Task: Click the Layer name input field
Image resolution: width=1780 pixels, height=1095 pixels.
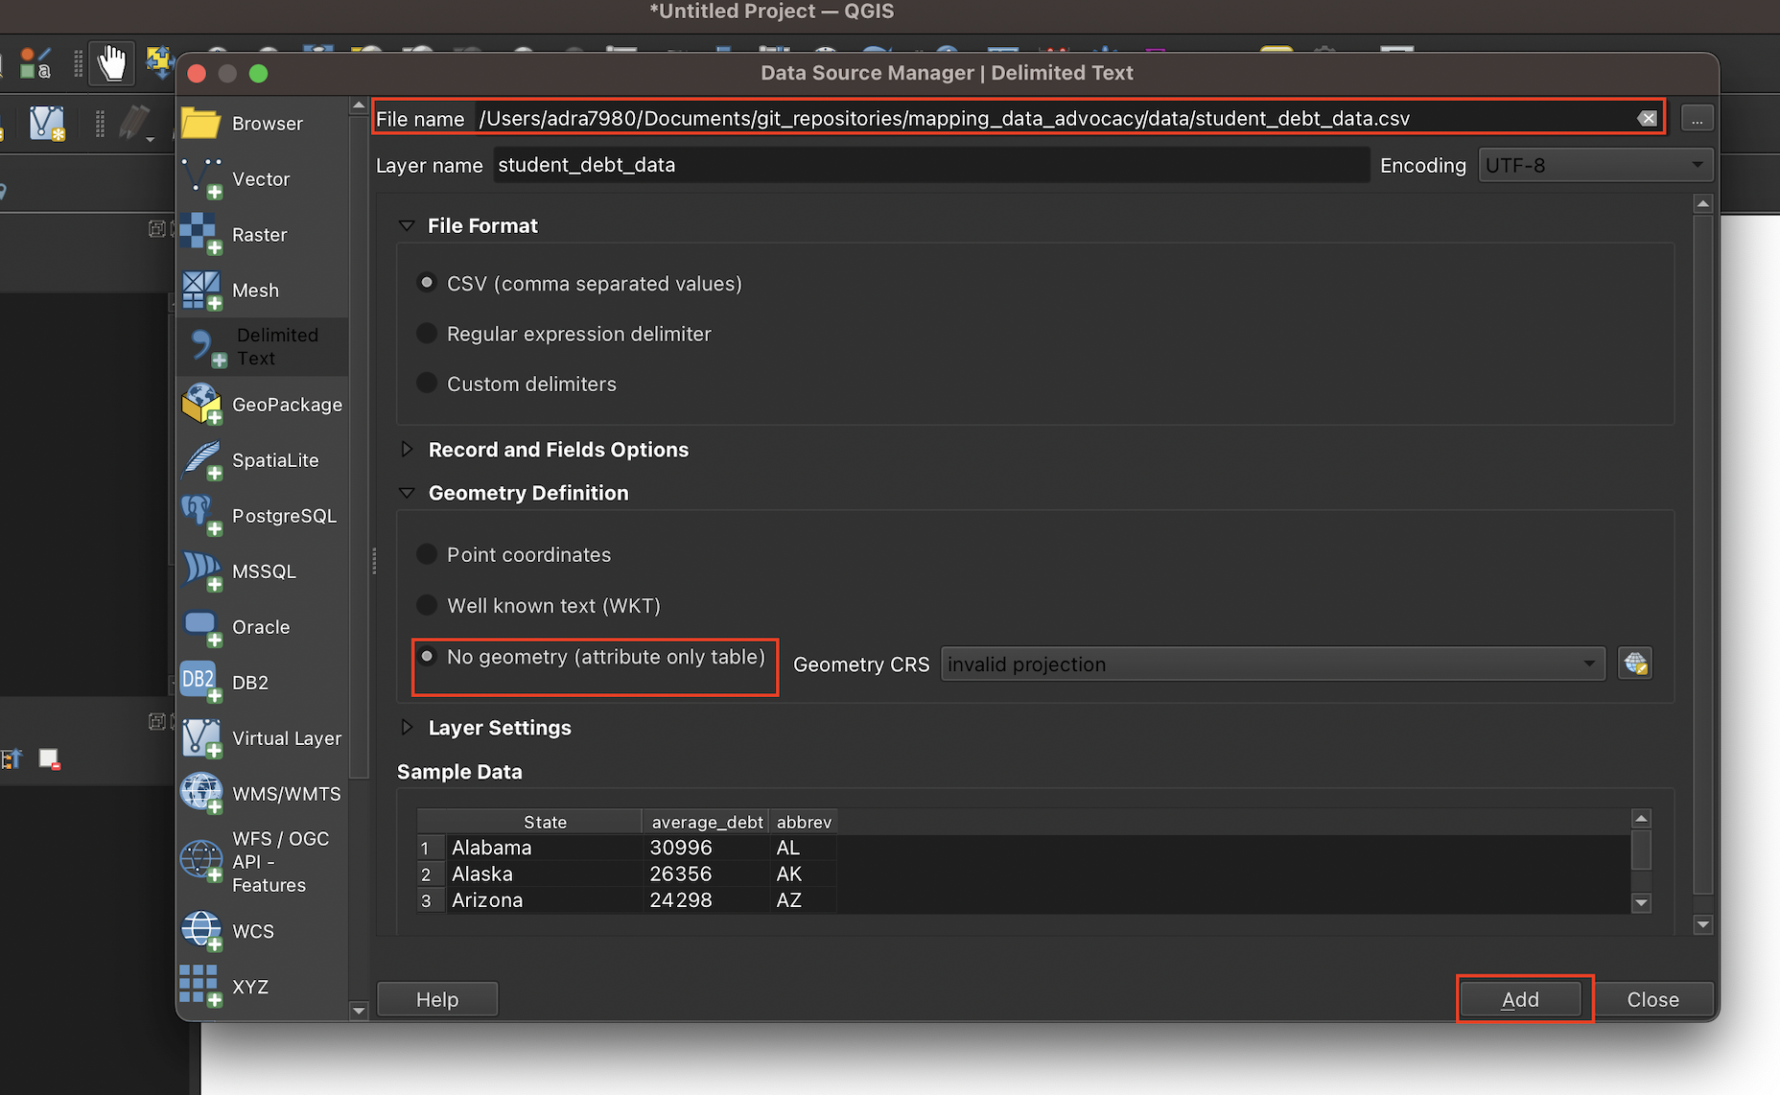Action: coord(931,165)
